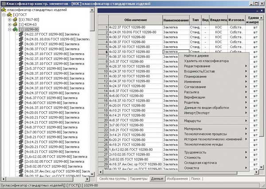Image resolution: width=266 pixels, height=189 pixels.
Task: Switch to Данные tab
Action: [x=157, y=179]
